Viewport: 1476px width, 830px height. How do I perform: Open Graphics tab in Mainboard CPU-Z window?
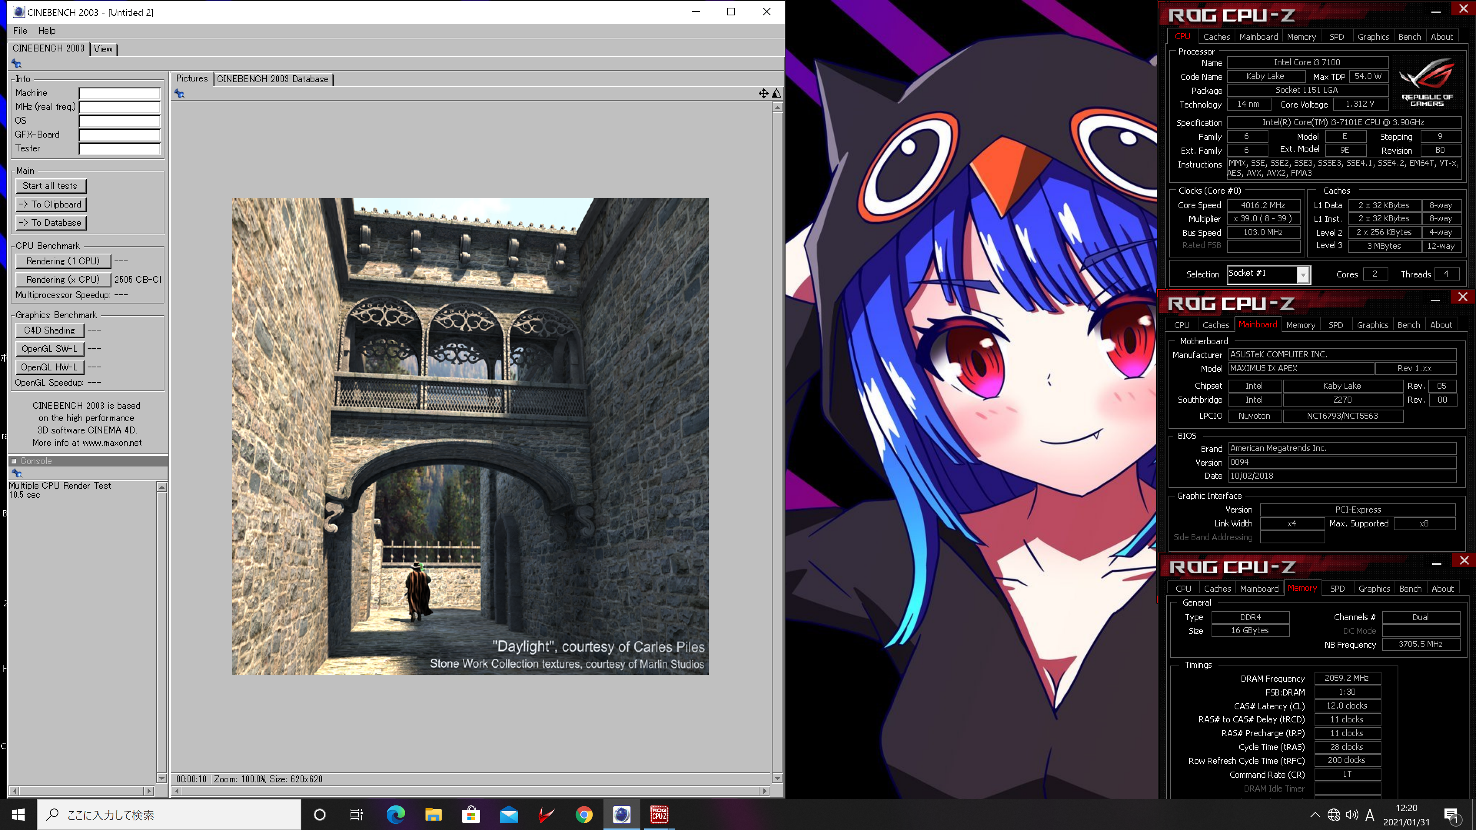click(x=1372, y=325)
